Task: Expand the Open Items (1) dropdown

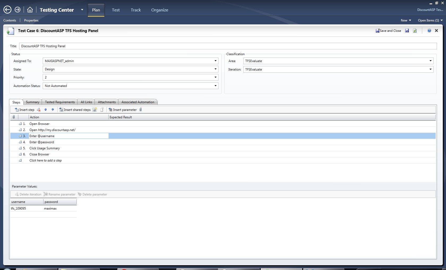Action: point(430,20)
